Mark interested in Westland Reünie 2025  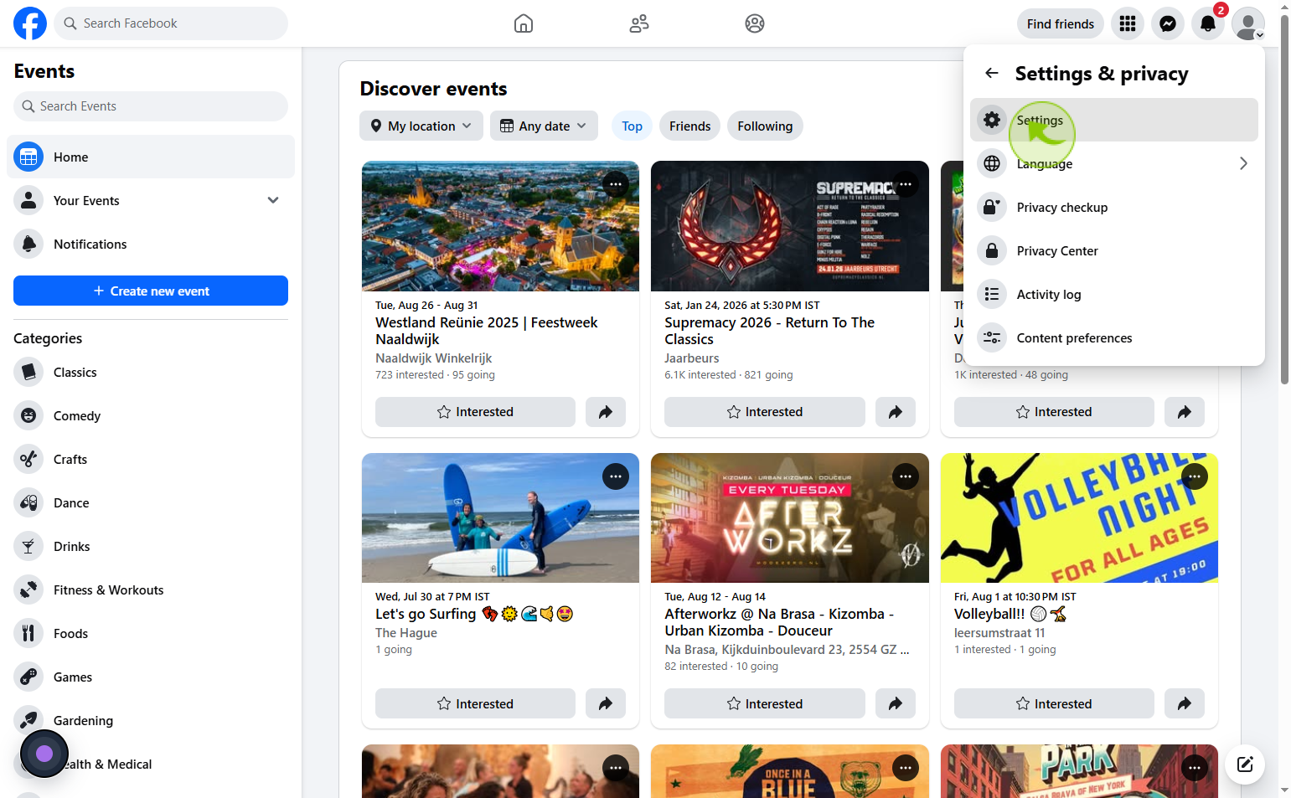(475, 412)
